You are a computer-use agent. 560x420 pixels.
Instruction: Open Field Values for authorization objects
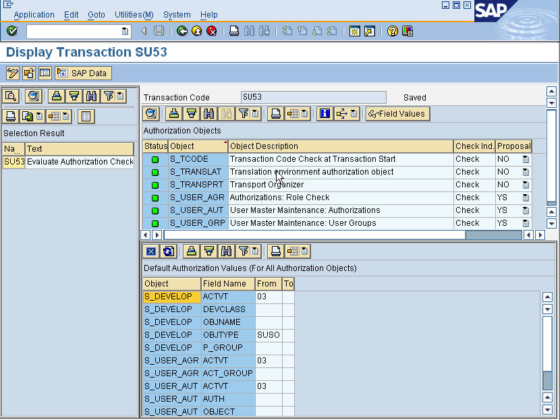(x=397, y=113)
